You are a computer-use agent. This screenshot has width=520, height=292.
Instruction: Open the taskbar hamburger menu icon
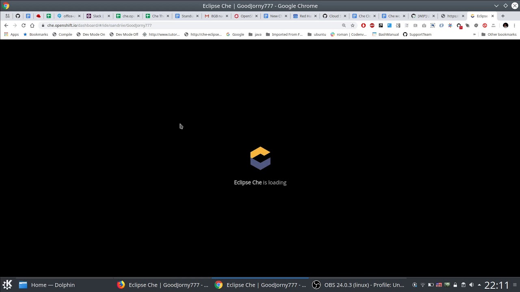pos(515,285)
